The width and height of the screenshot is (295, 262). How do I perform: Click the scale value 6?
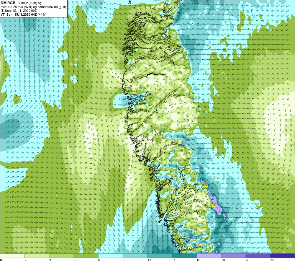(75, 260)
